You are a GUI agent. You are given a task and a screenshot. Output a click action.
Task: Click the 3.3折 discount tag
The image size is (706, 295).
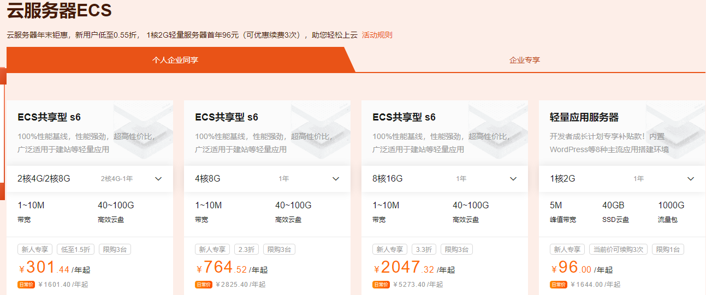[x=424, y=249]
